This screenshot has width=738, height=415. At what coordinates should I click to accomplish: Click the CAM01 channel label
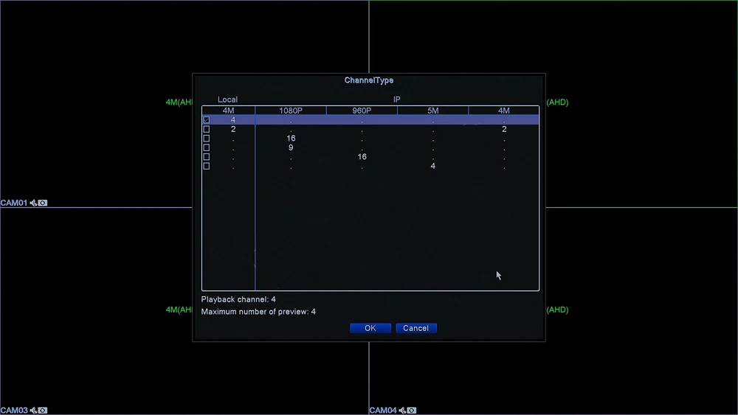point(14,203)
